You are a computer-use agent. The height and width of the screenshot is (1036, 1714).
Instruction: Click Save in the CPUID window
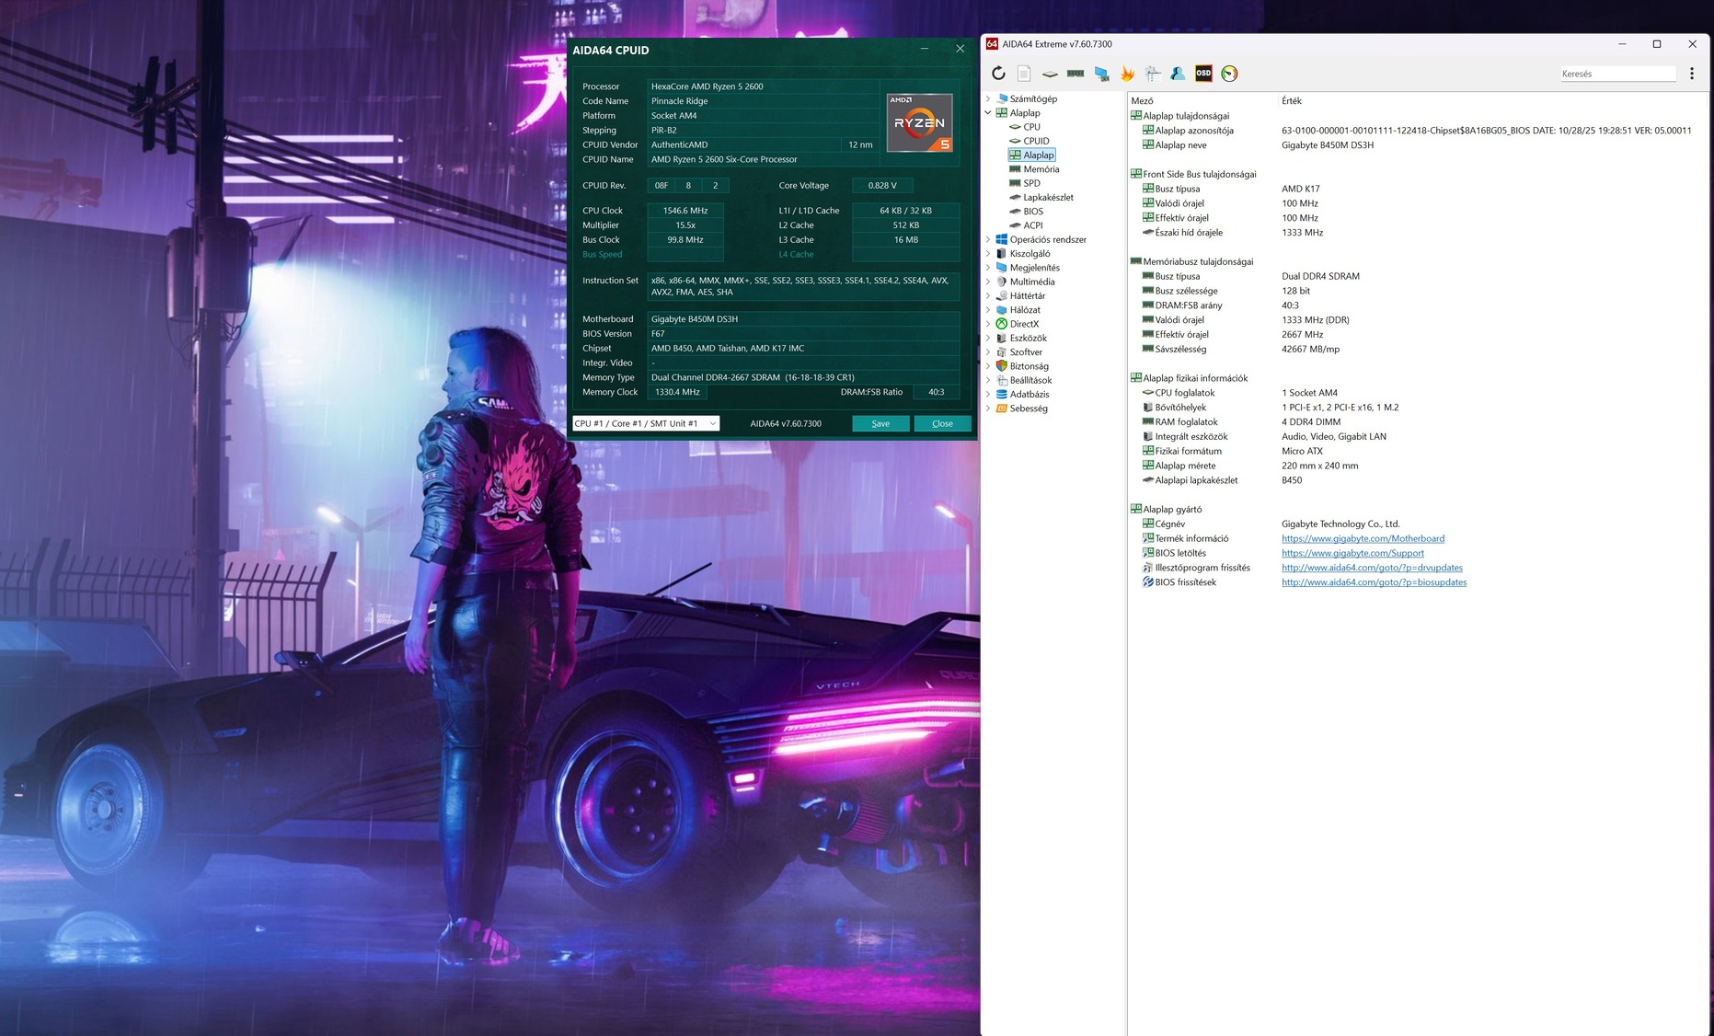pos(880,423)
